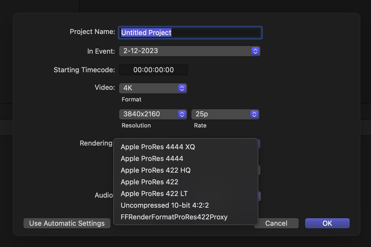This screenshot has height=247, width=371.
Task: Choose FFRenderFormatProRes422Proxy menu item
Action: tap(174, 217)
